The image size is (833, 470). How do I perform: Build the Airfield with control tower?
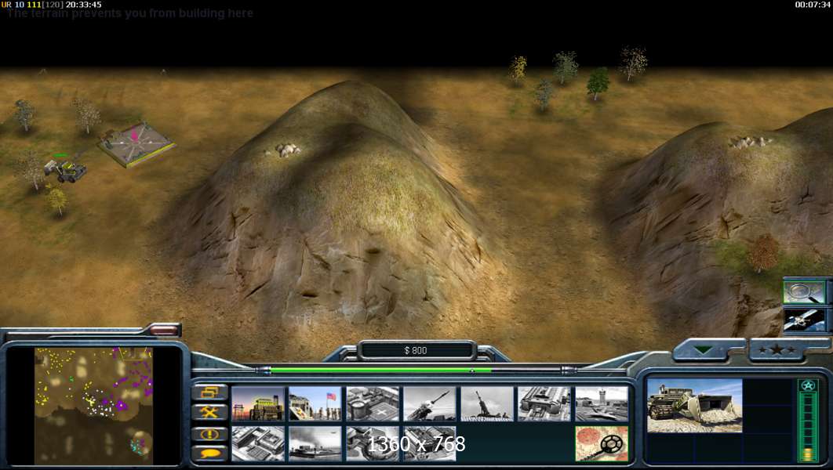tap(602, 404)
